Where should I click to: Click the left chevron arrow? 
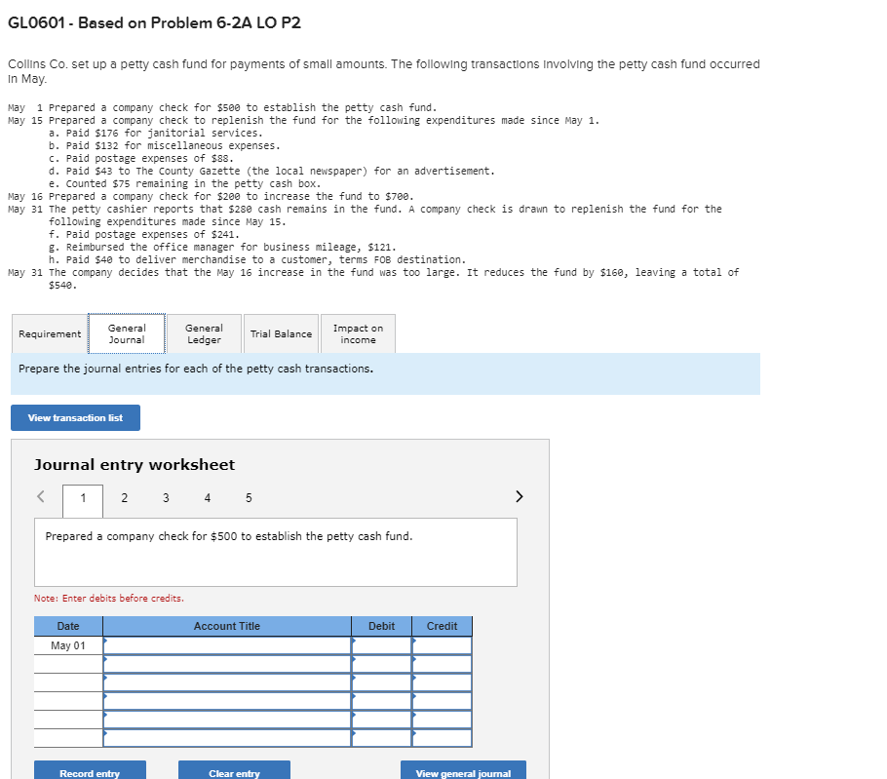[x=40, y=497]
